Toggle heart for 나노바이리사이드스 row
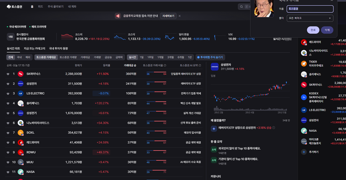 (8, 123)
